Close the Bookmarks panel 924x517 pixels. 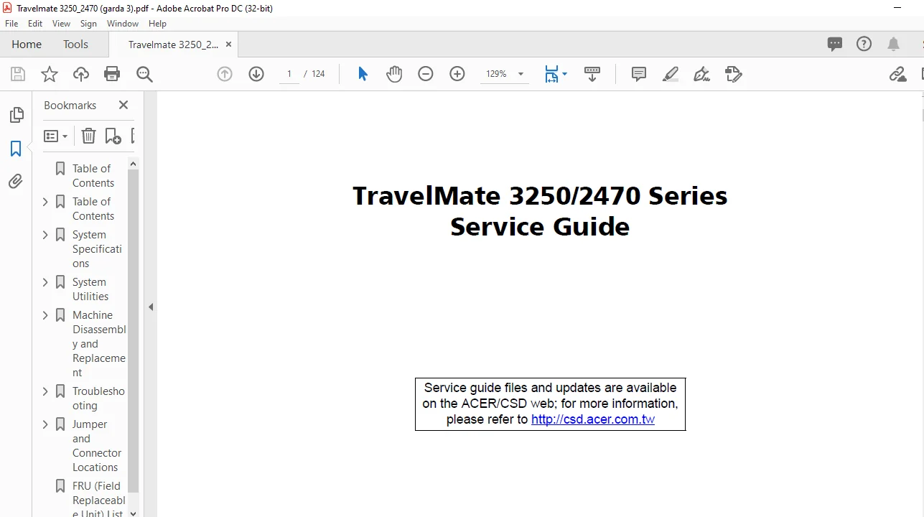tap(123, 105)
